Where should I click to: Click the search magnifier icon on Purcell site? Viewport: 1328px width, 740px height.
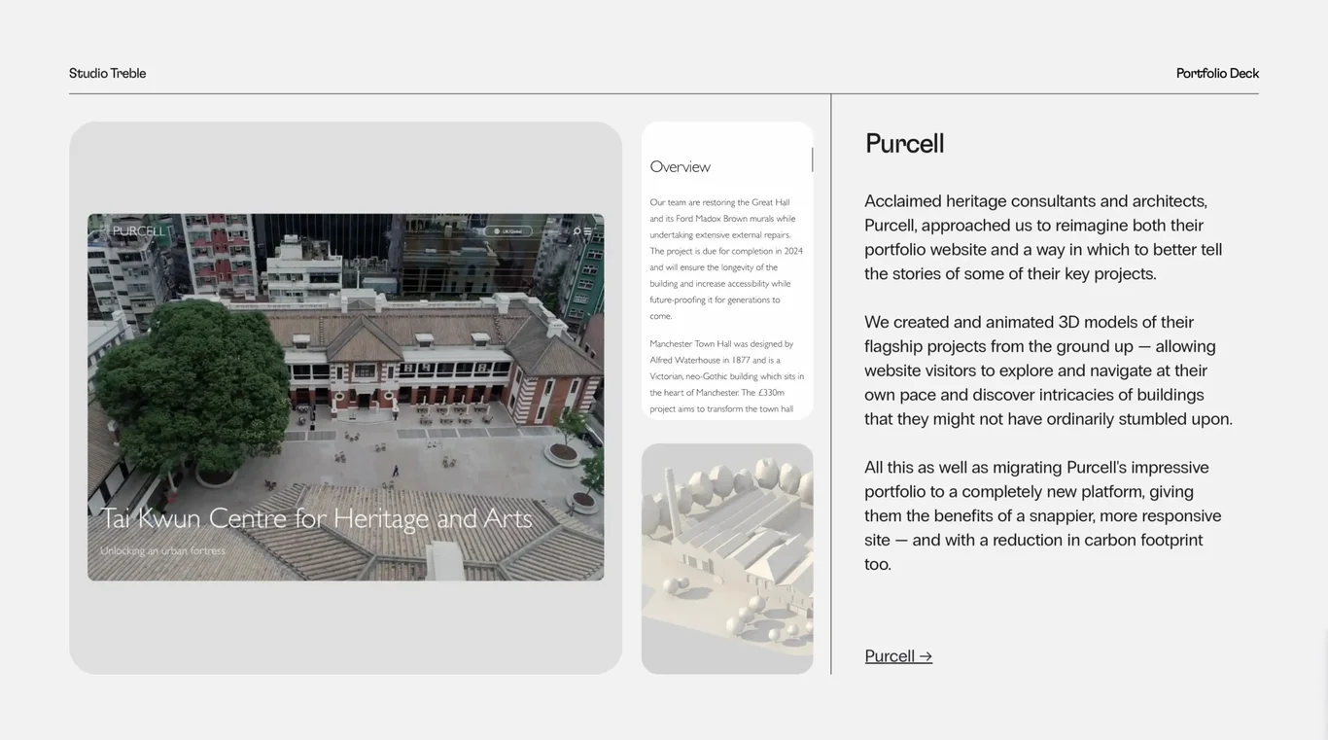coord(577,231)
